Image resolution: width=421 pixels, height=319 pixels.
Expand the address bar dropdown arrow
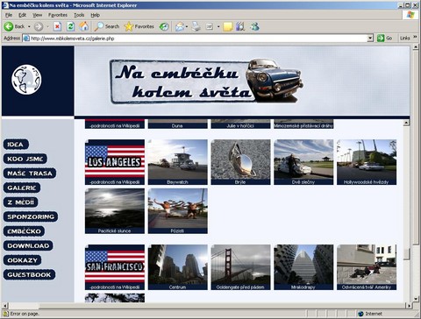pos(370,38)
